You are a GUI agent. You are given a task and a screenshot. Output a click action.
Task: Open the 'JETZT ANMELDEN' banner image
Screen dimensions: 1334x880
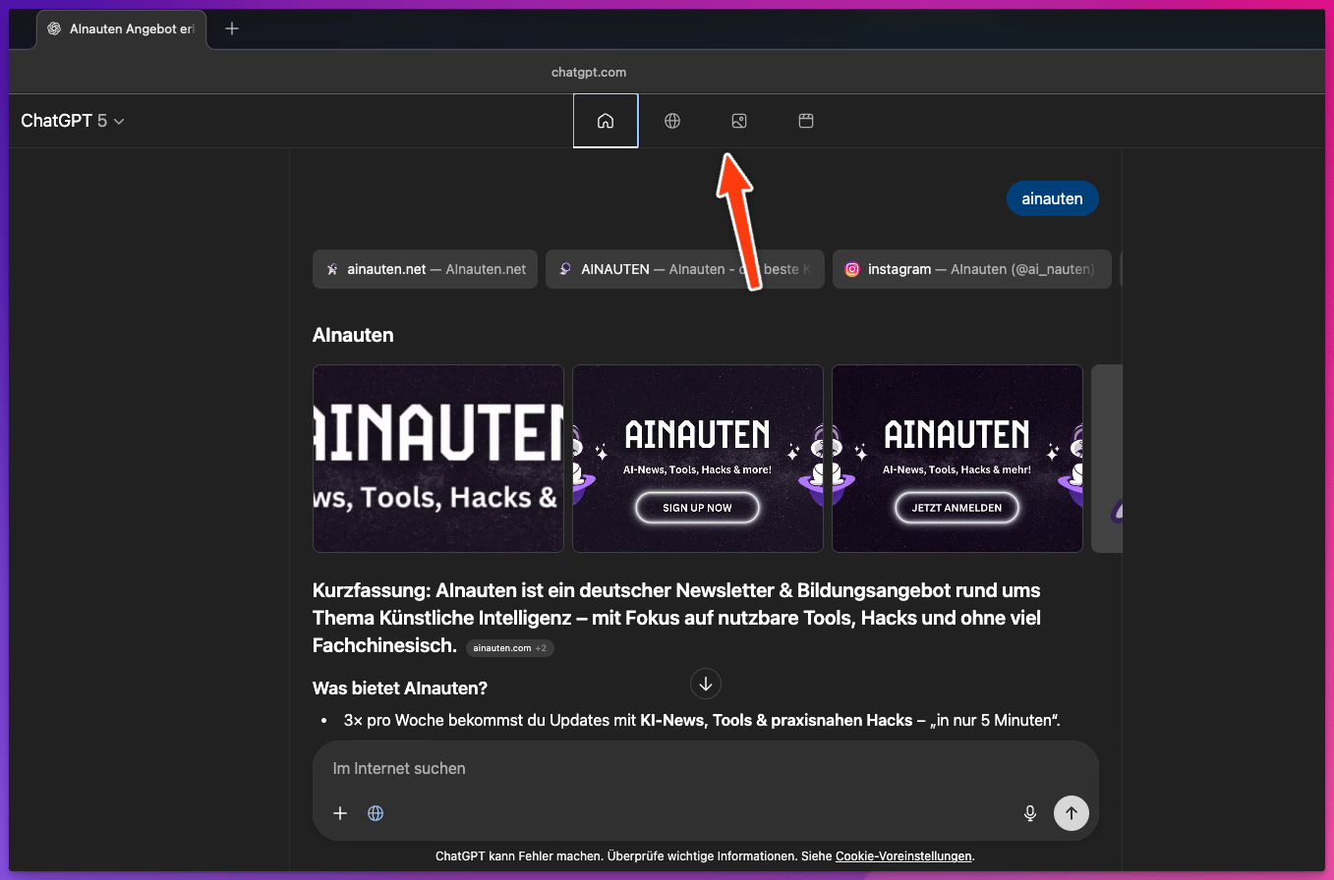click(x=957, y=459)
